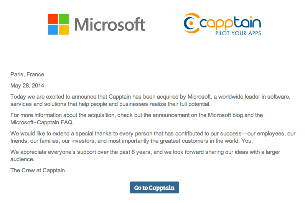
Task: Click the May 28, 2014 date
Action: coord(27,86)
